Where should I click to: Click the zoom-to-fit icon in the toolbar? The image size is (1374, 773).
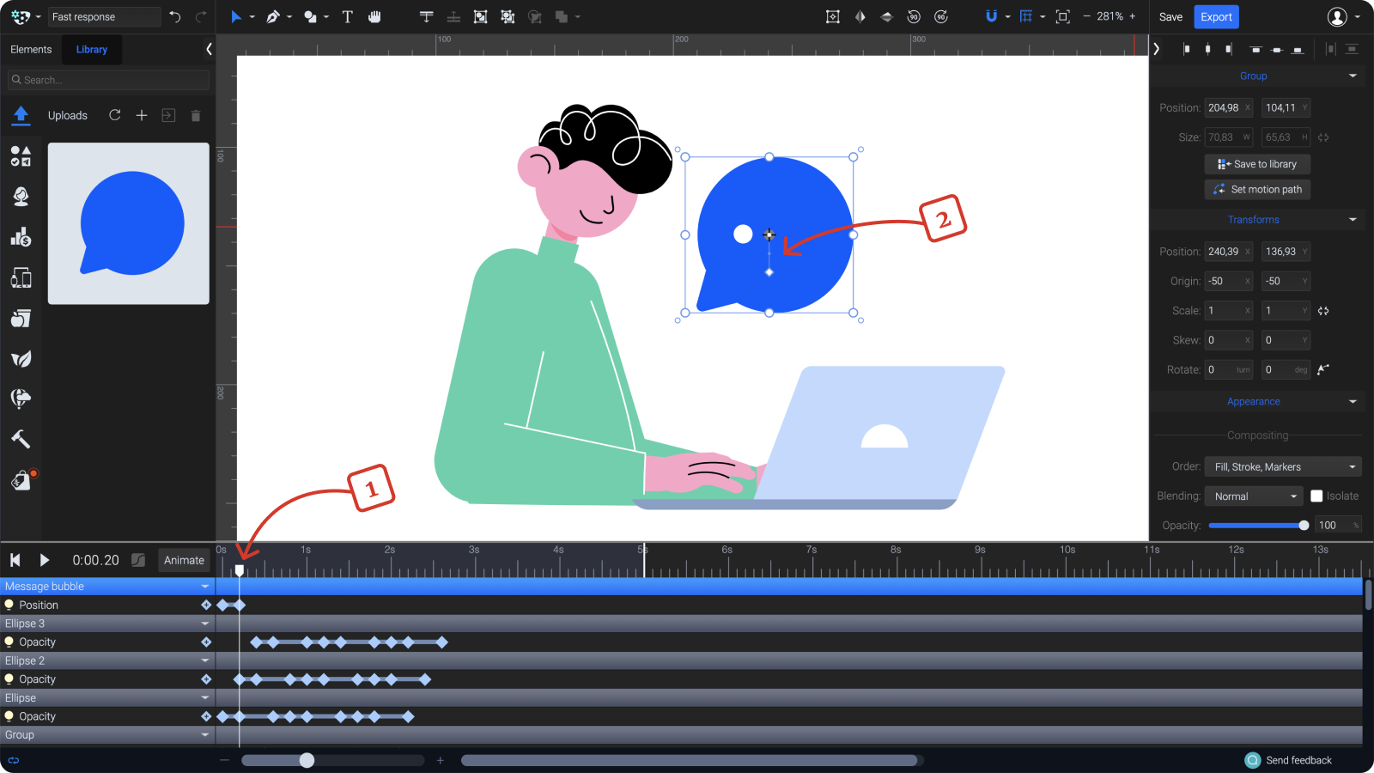click(x=1062, y=16)
